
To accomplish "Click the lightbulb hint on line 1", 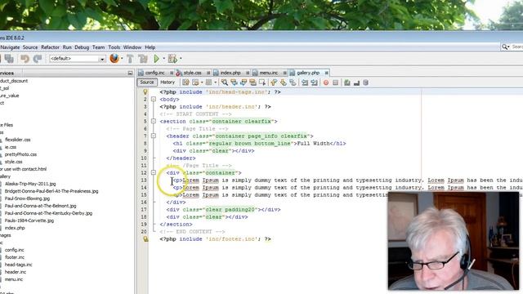I will [145, 92].
